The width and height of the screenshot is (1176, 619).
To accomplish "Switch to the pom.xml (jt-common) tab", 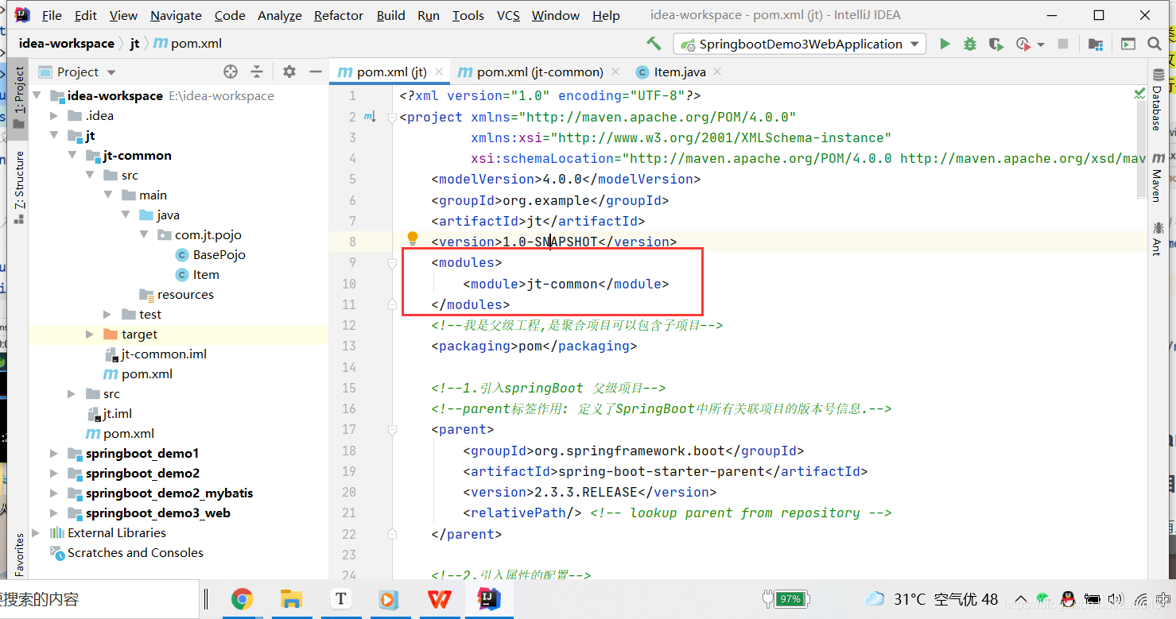I will point(540,72).
